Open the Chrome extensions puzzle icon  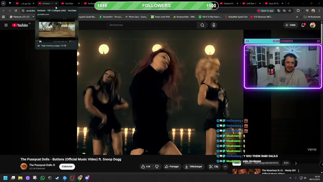click(x=298, y=11)
